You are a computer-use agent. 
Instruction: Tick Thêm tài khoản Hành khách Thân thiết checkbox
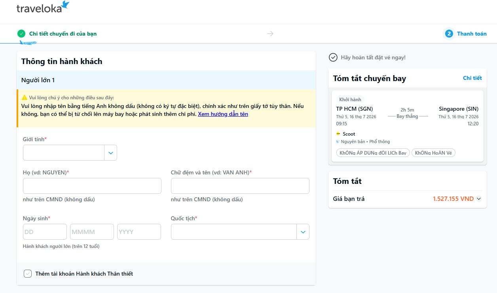[27, 274]
